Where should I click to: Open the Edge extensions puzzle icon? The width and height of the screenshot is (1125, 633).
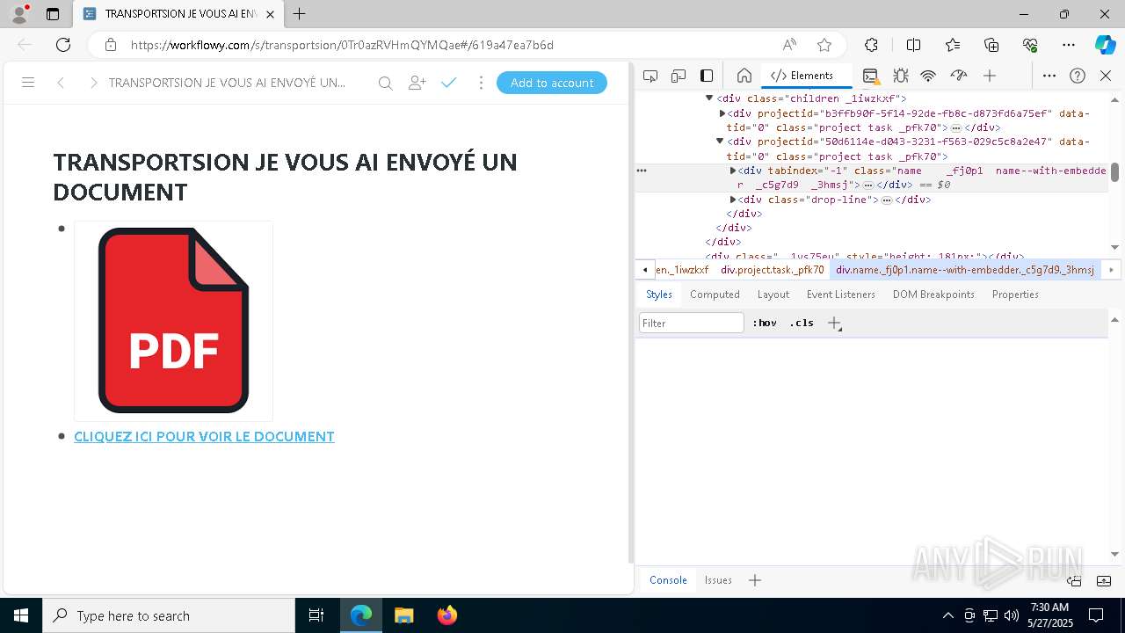[871, 45]
